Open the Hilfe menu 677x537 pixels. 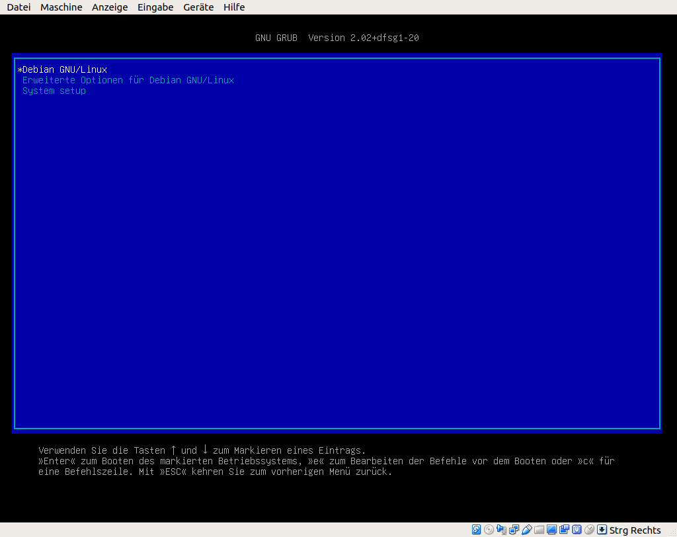point(233,7)
